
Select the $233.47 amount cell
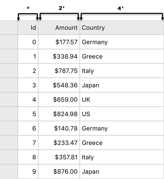point(59,143)
